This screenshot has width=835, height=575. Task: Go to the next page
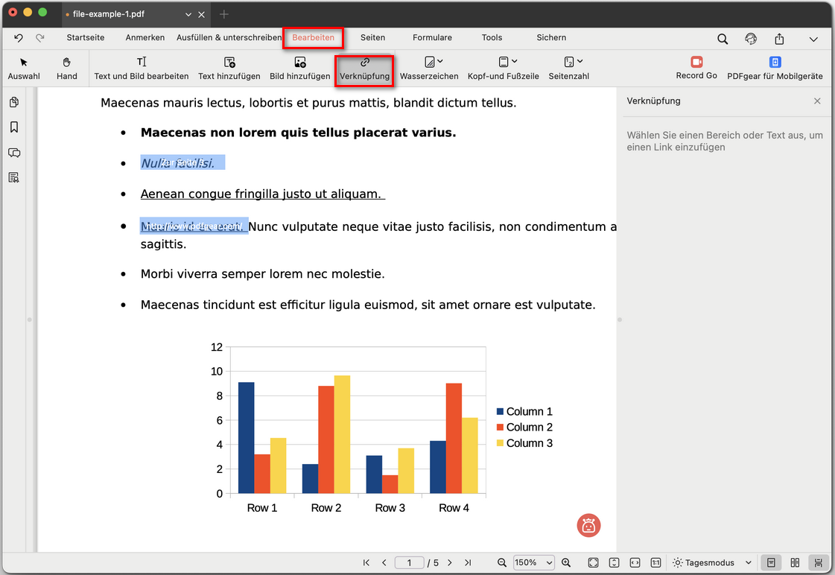(450, 562)
